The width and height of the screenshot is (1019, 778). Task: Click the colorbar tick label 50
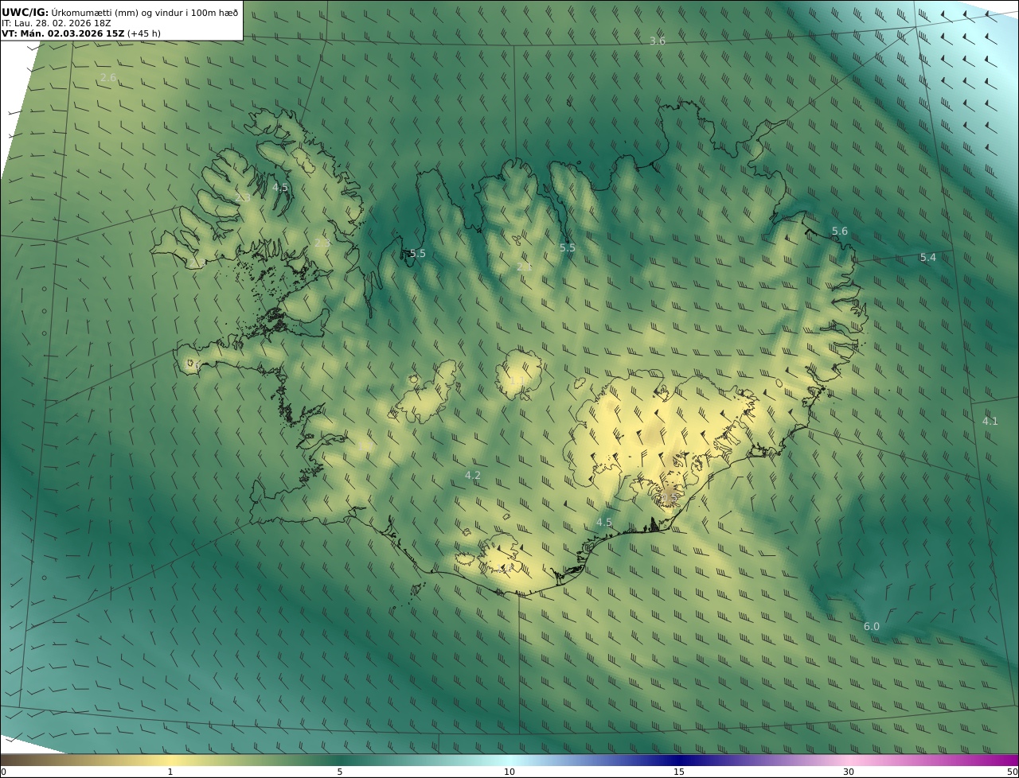(1013, 772)
